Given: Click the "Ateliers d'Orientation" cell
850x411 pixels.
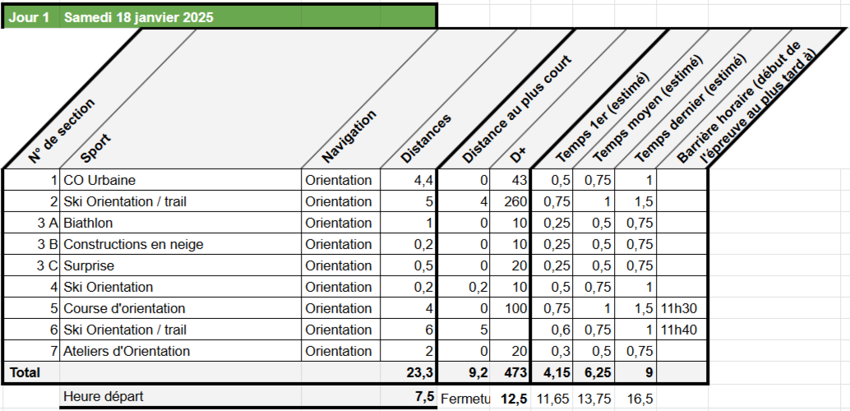Looking at the screenshot, I should point(127,351).
